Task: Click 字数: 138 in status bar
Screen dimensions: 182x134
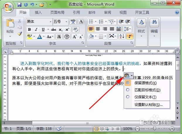Action: coord(44,129)
